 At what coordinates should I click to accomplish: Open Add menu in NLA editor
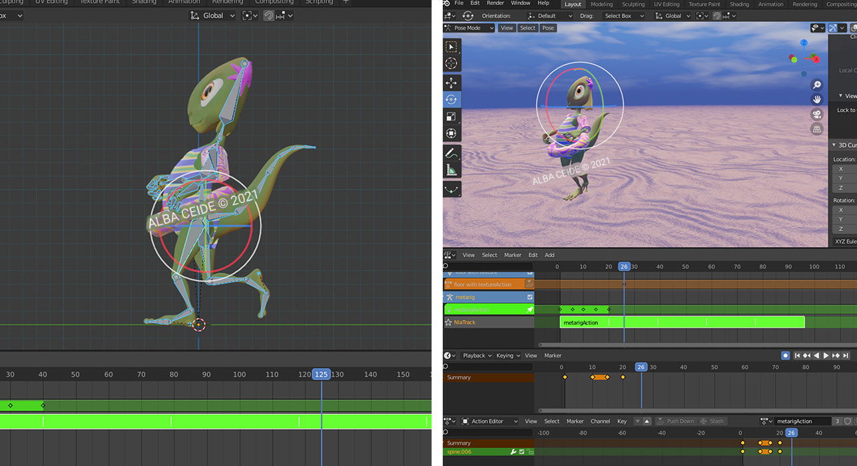(x=549, y=255)
